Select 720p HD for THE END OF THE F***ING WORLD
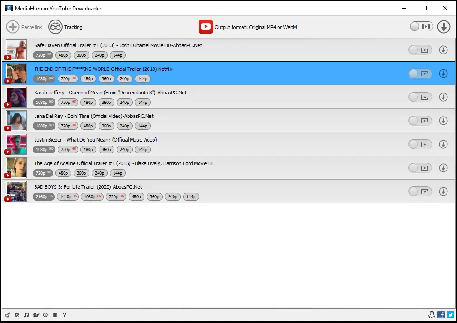Image resolution: width=457 pixels, height=323 pixels. (68, 79)
